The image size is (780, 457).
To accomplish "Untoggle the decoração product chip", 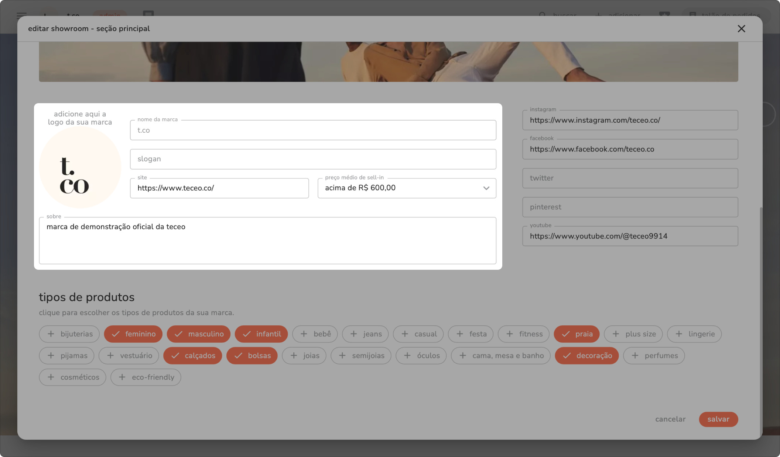I will pos(587,356).
